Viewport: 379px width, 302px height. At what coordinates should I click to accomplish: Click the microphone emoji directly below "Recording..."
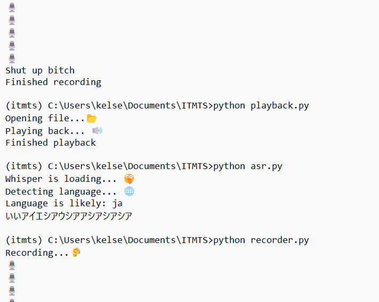click(x=12, y=265)
